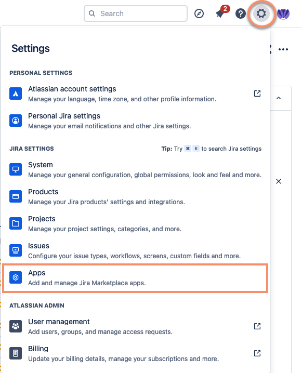Open the user profile avatar
302x373 pixels.
pyautogui.click(x=283, y=14)
